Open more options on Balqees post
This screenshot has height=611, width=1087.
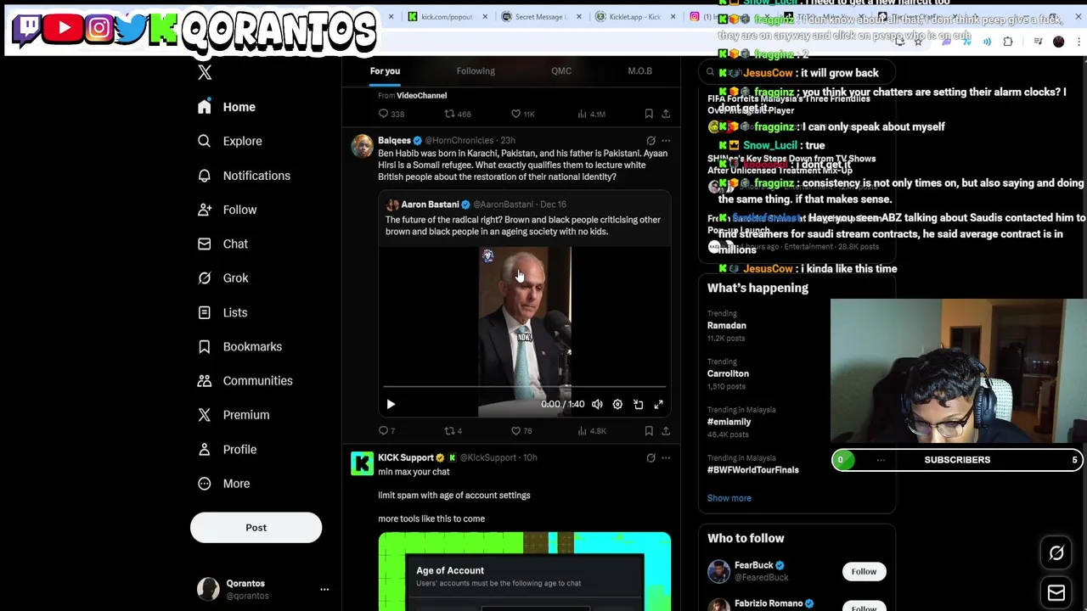click(x=666, y=141)
